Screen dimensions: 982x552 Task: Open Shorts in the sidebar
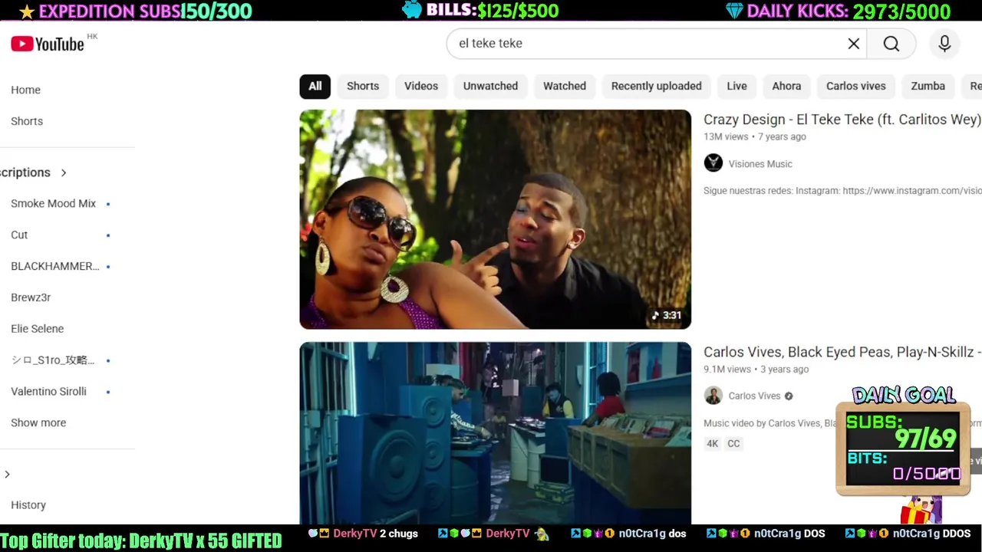27,121
